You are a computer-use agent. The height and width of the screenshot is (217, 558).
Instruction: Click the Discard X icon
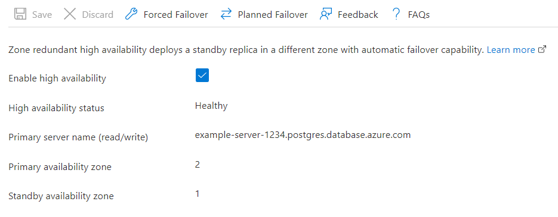[x=70, y=14]
